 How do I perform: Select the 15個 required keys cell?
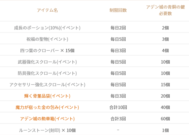(x=166, y=85)
